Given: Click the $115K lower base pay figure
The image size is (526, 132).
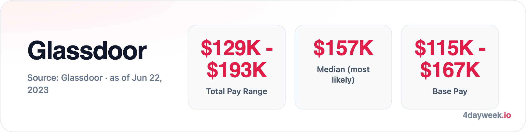Looking at the screenshot, I should pyautogui.click(x=444, y=48).
